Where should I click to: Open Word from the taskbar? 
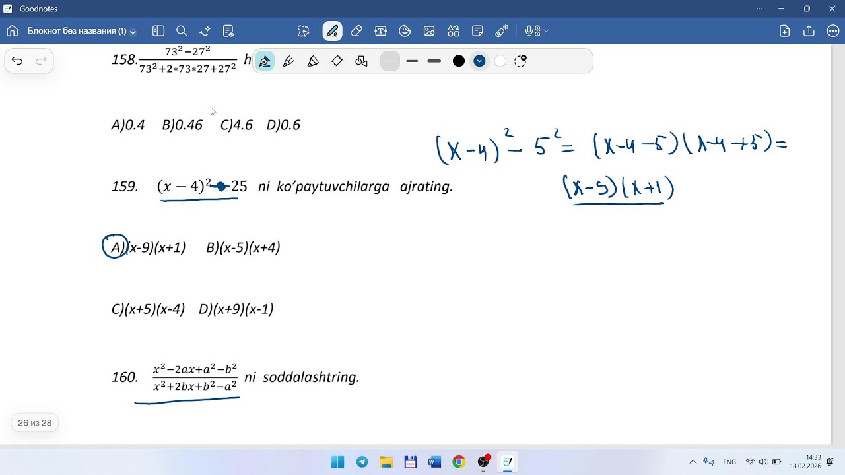pos(434,462)
